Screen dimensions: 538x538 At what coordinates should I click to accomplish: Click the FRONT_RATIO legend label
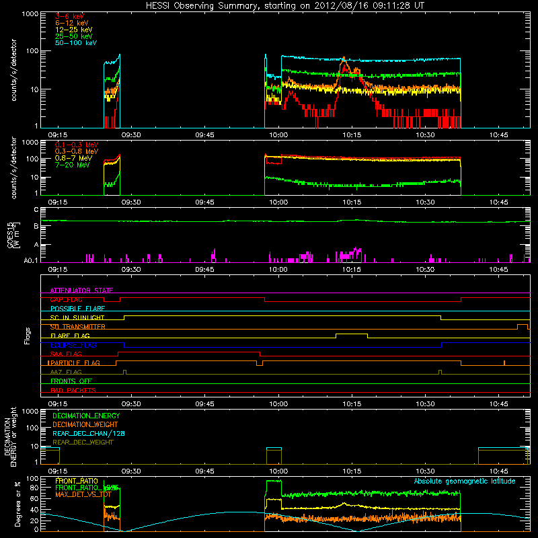tap(77, 481)
